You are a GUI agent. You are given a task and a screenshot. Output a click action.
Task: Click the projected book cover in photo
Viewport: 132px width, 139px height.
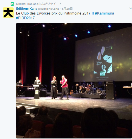103,60
